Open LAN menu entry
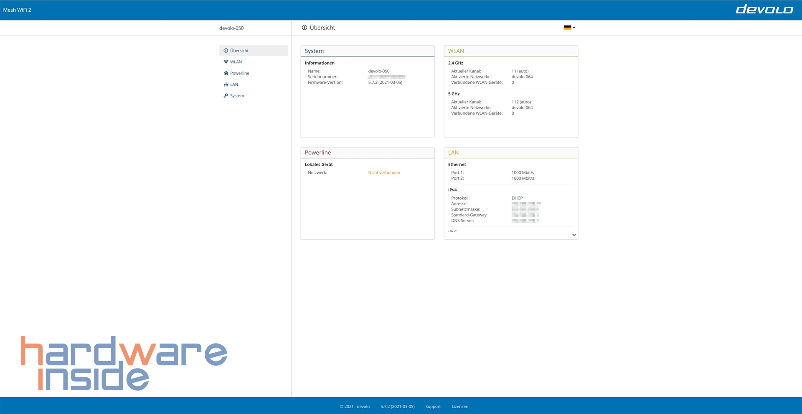This screenshot has height=414, width=802. 254,84
